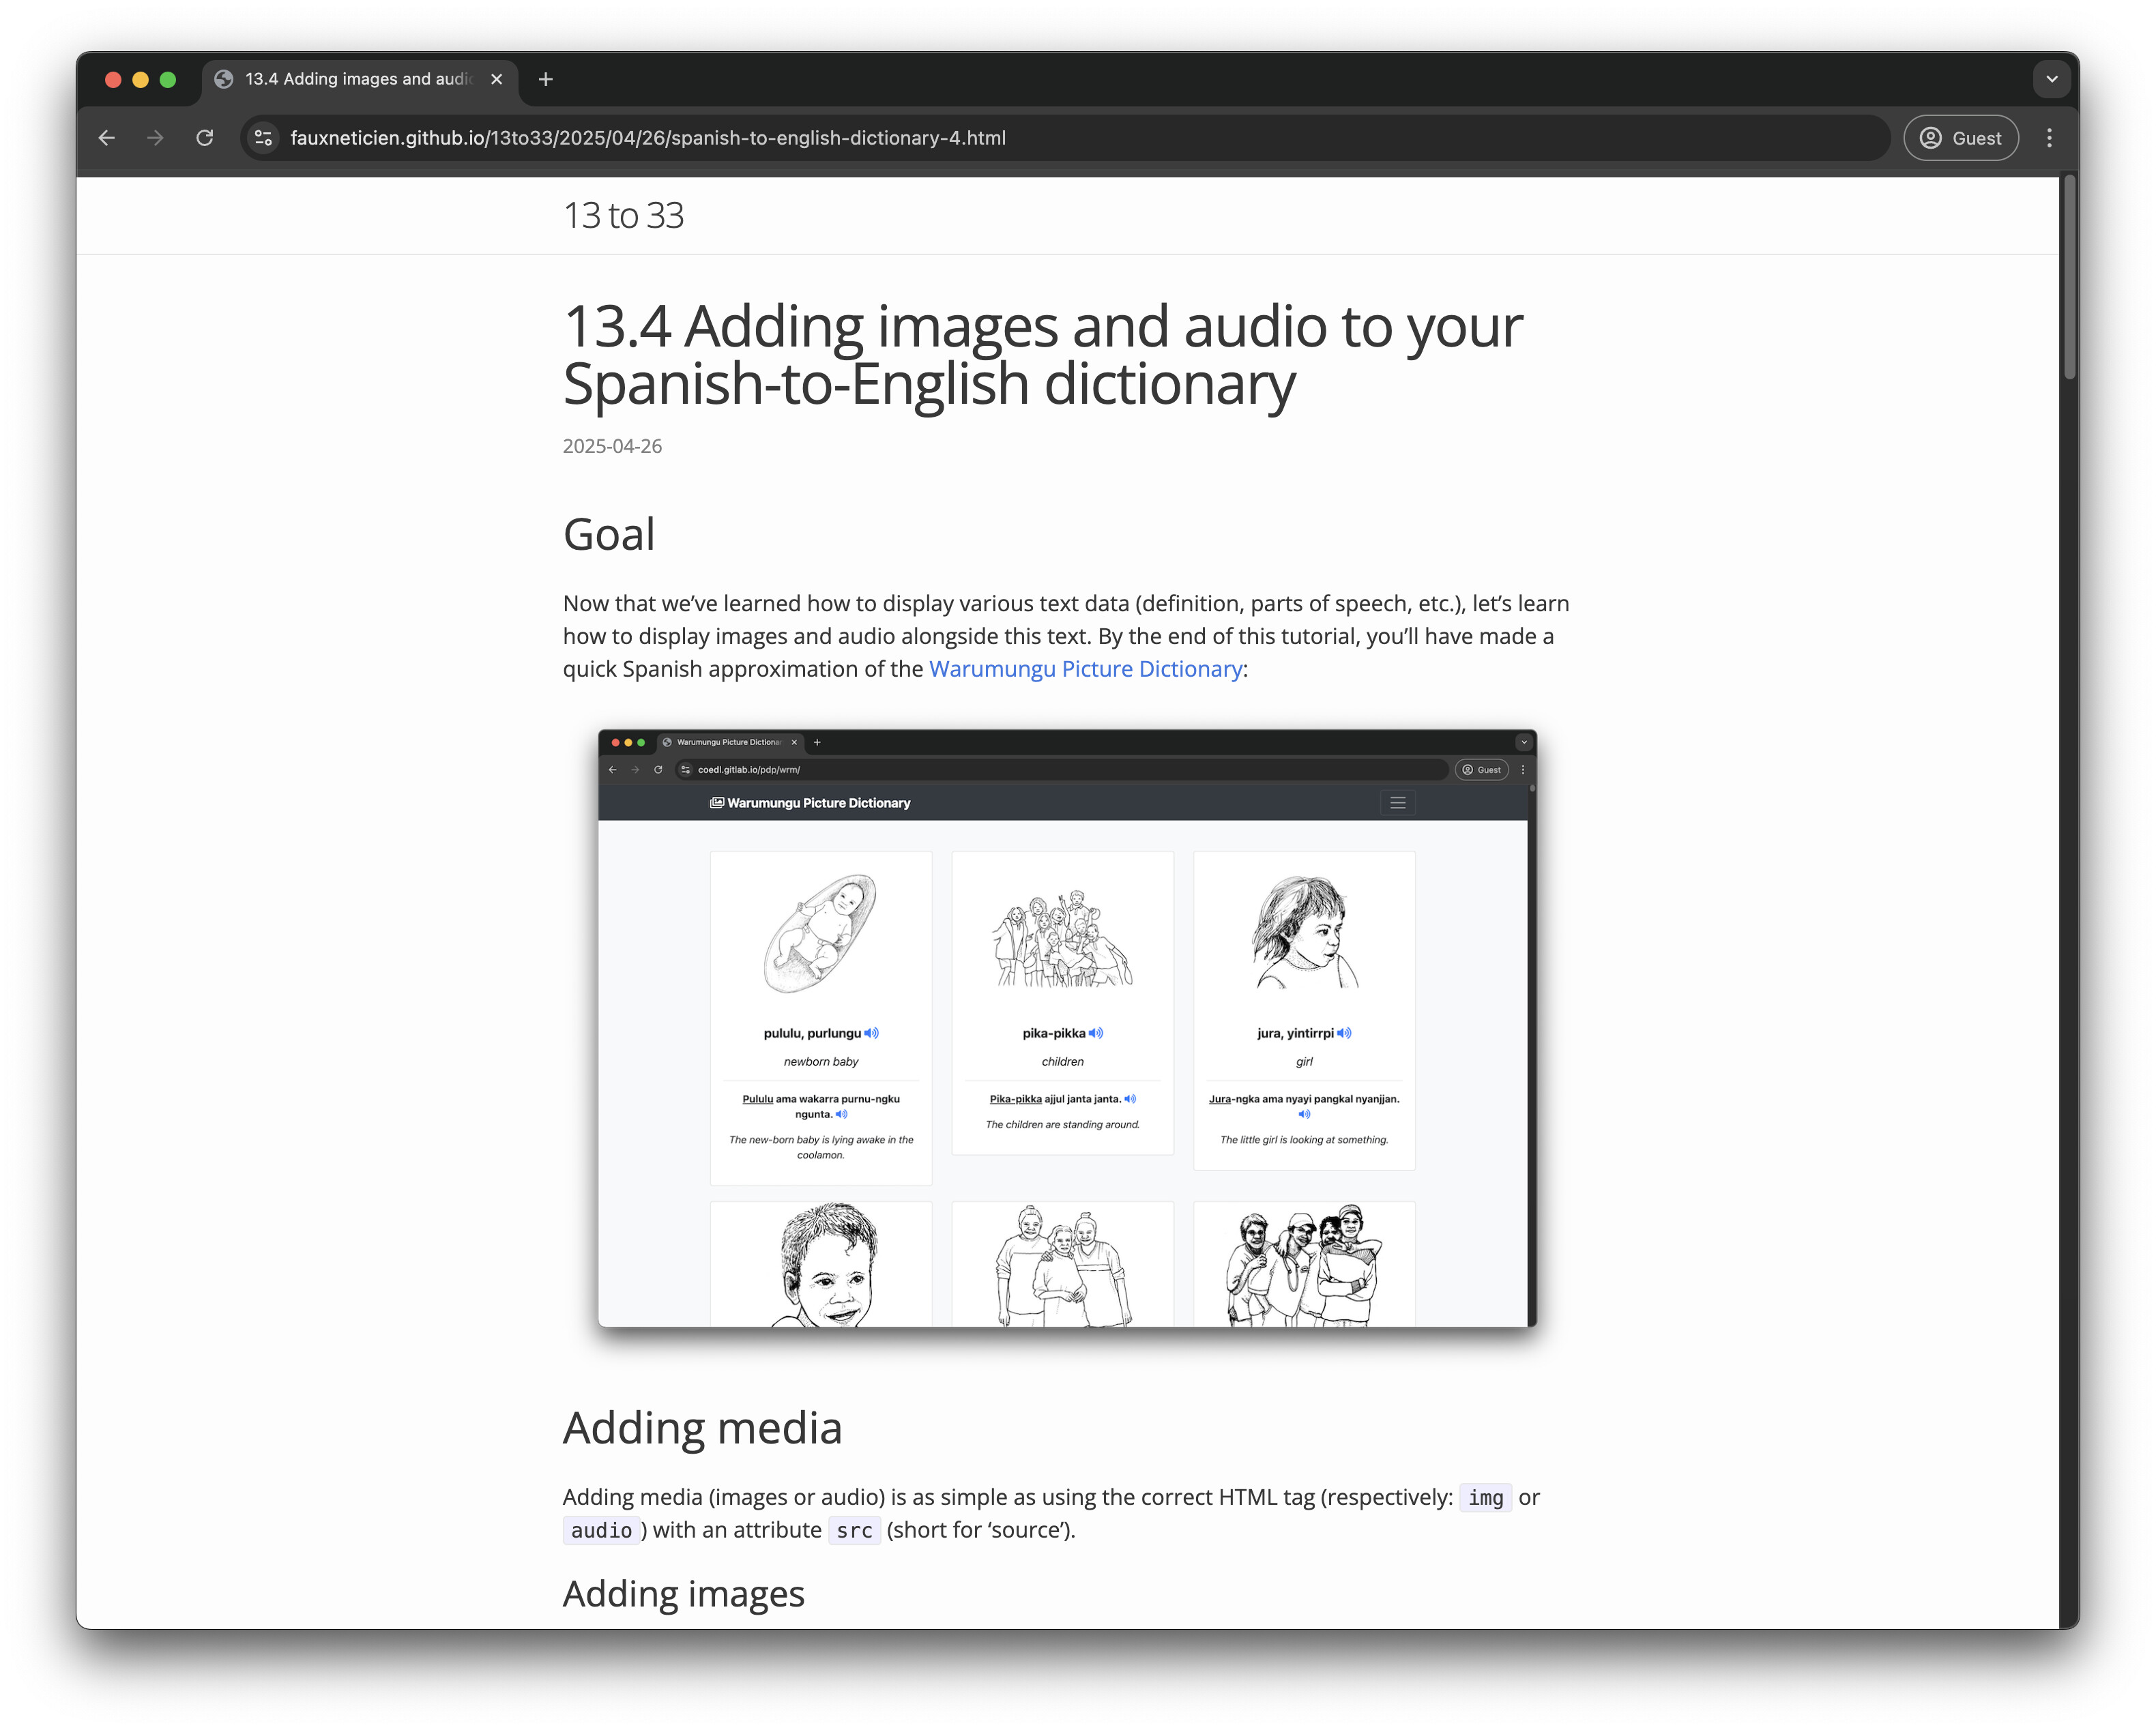2156x1730 pixels.
Task: Click the speaker icon beside pululu, purlungu
Action: tap(871, 1033)
